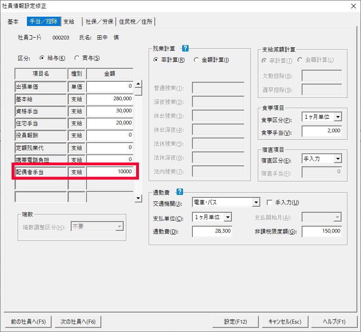Click the help icon beside 残業計算
This screenshot has width=361, height=332.
(x=185, y=48)
